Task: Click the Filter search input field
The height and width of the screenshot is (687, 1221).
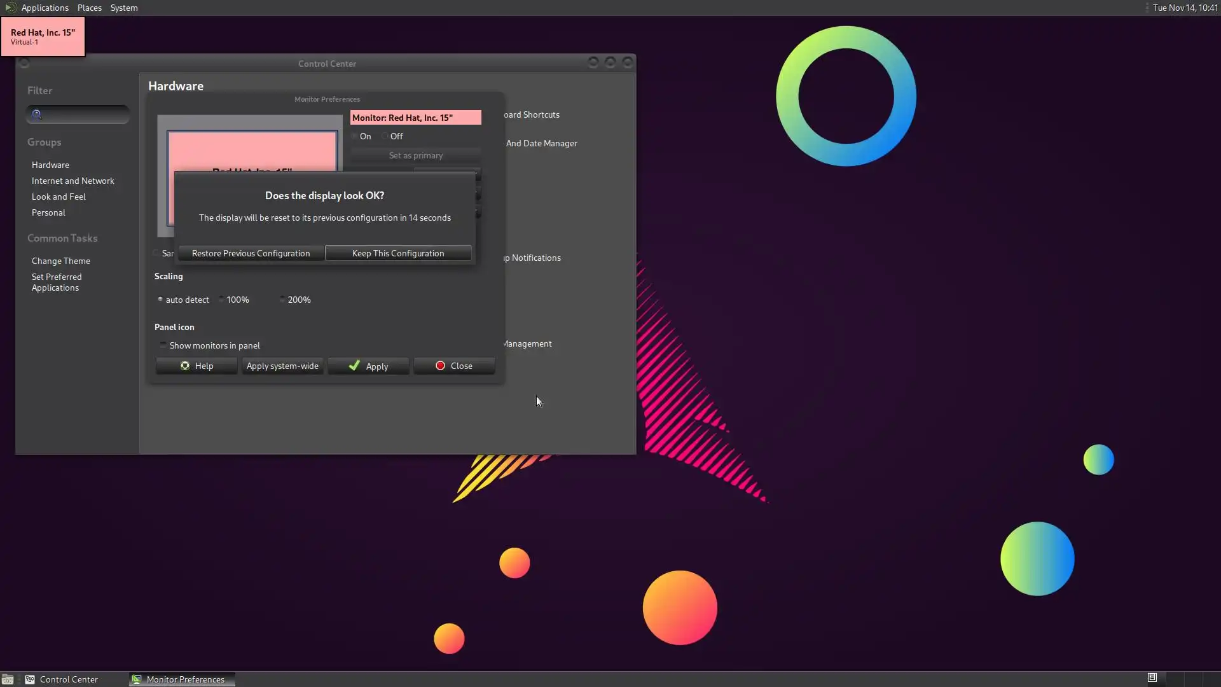Action: 84,114
